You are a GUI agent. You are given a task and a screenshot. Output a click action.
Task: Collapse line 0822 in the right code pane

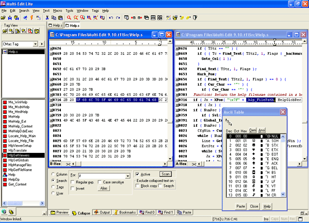click(177, 125)
